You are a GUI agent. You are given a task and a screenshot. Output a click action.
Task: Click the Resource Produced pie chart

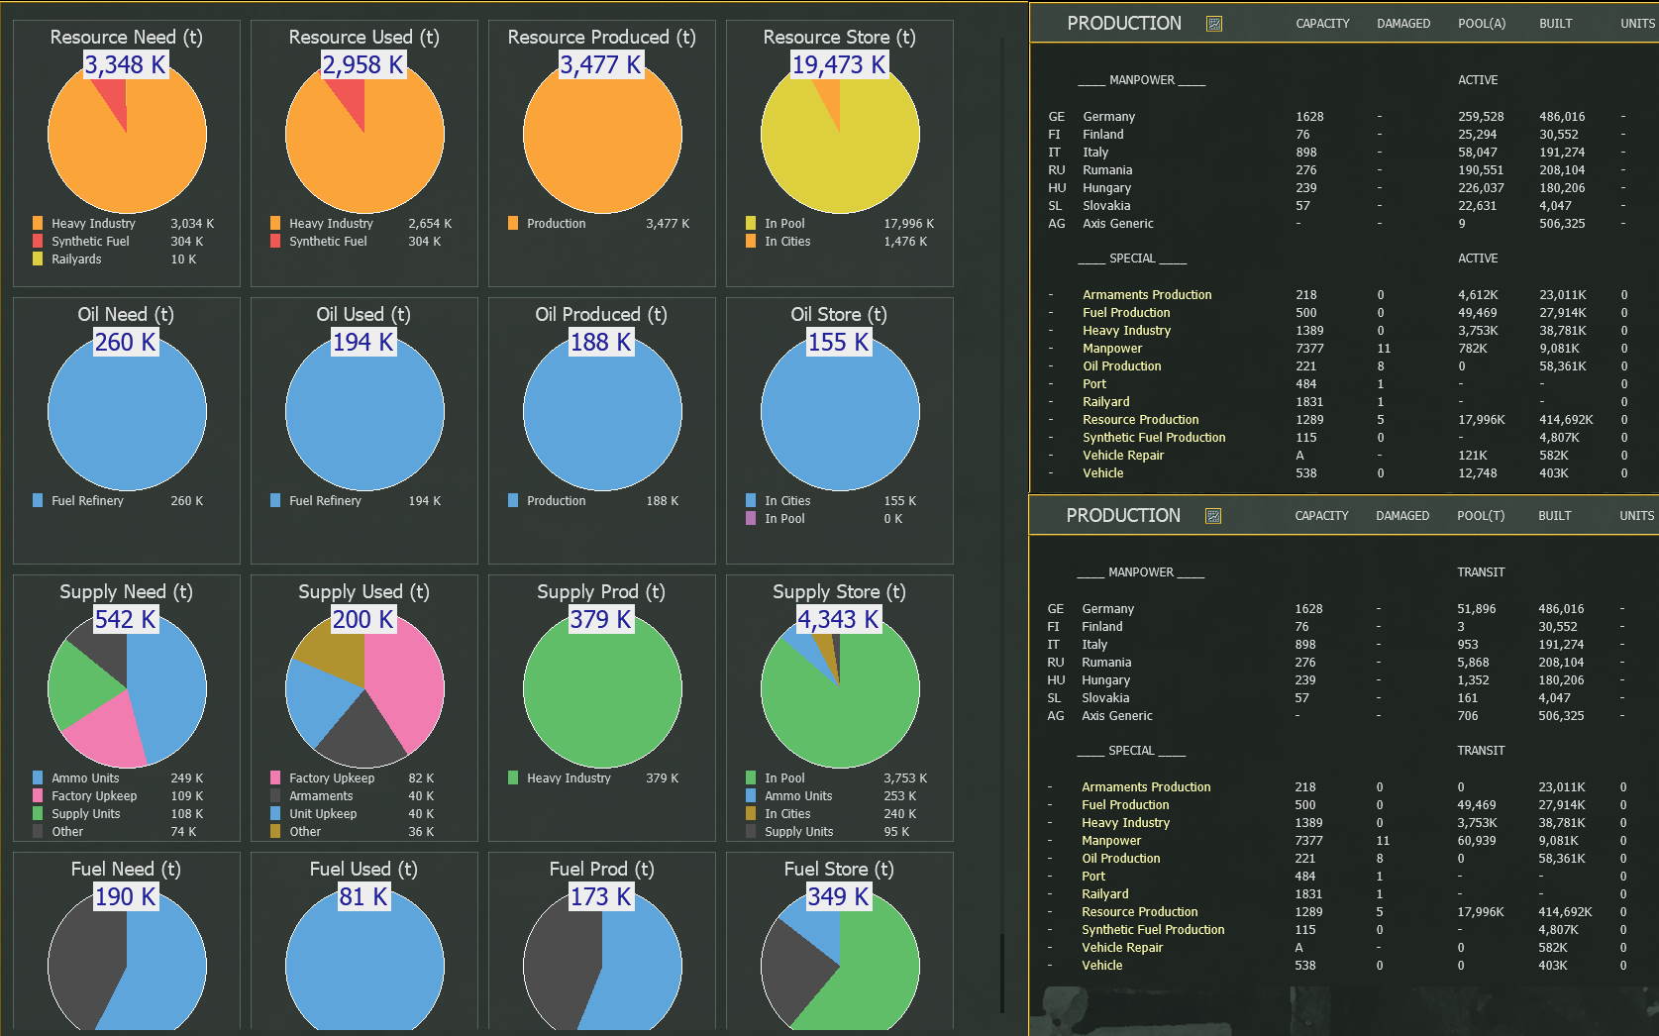pyautogui.click(x=602, y=134)
